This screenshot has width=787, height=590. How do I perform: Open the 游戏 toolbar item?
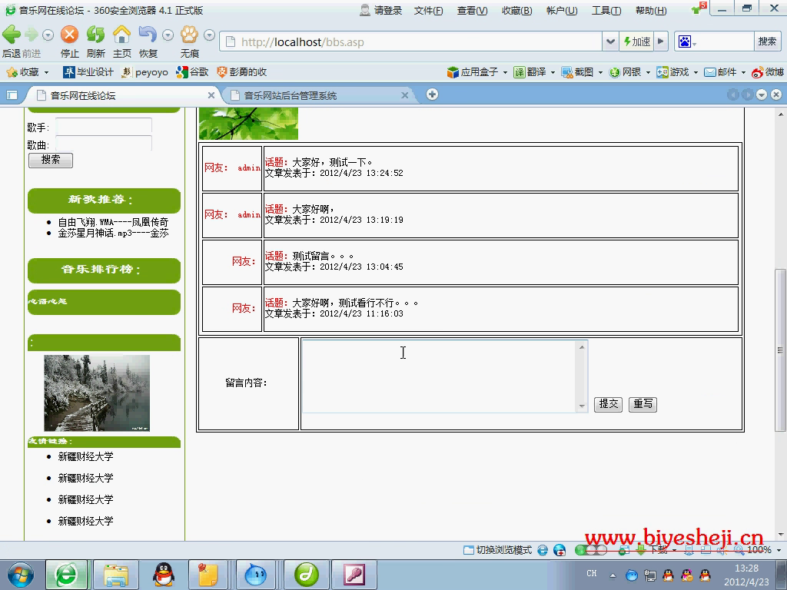[x=673, y=72]
